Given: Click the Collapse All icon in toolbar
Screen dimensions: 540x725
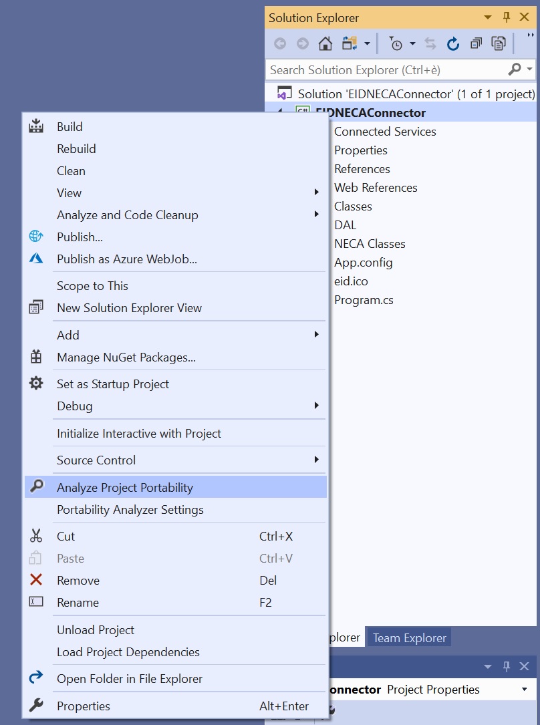Looking at the screenshot, I should pyautogui.click(x=476, y=44).
